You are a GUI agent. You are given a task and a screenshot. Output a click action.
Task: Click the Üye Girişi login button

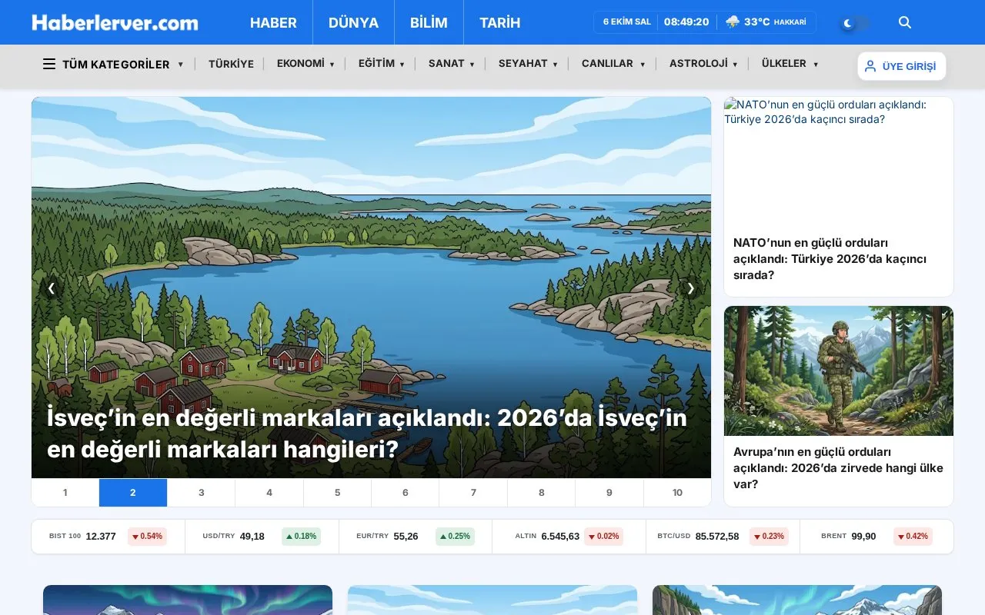[902, 66]
